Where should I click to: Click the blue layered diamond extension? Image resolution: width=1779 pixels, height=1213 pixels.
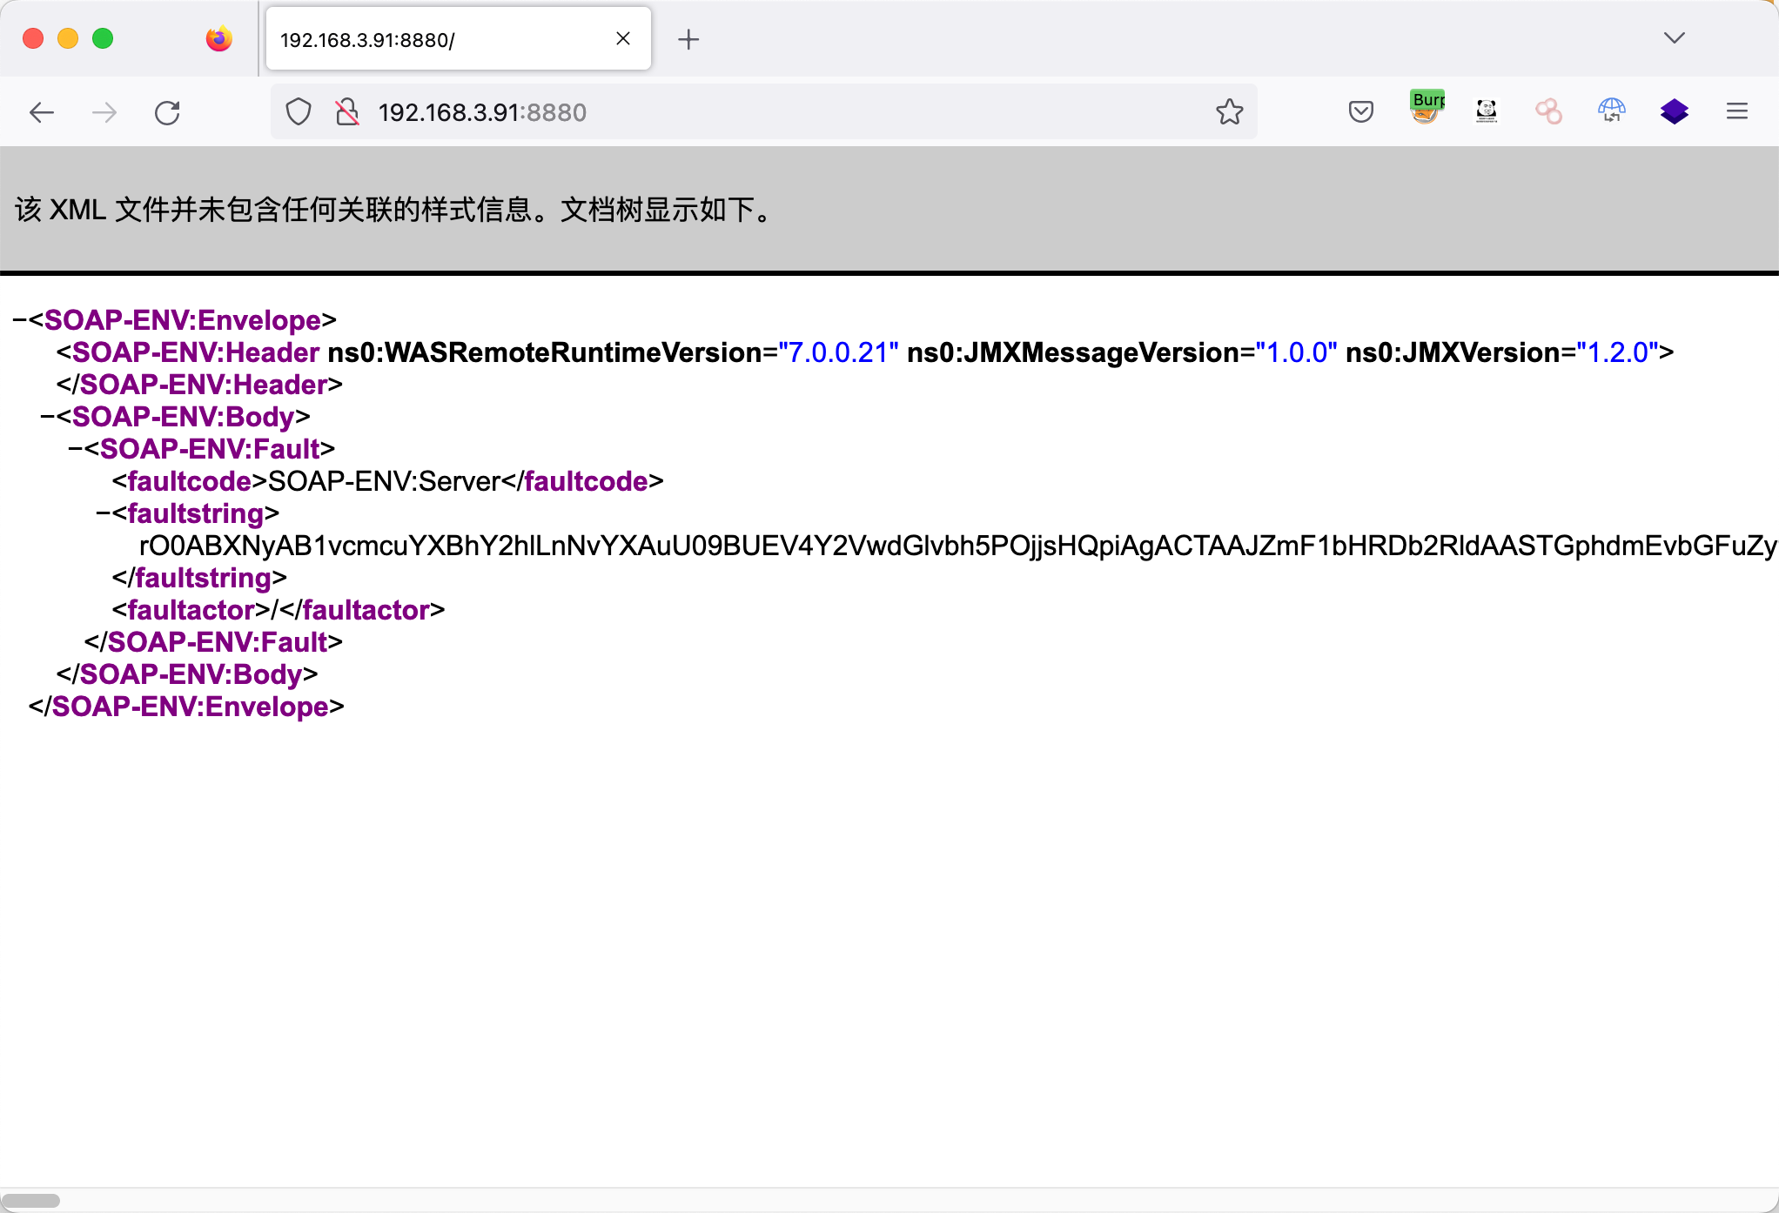[1674, 111]
